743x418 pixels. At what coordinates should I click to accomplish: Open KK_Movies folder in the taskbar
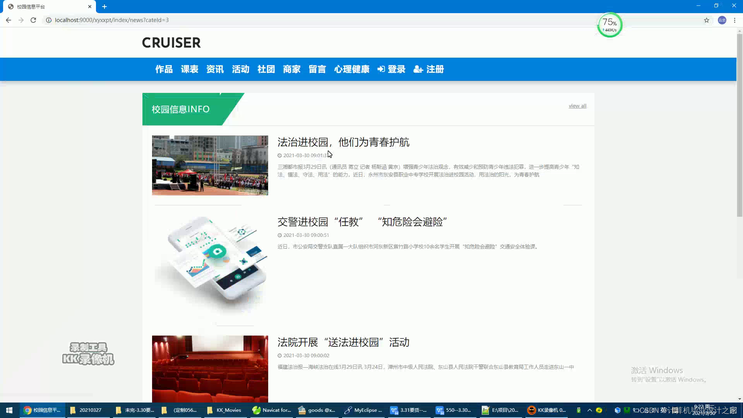224,410
